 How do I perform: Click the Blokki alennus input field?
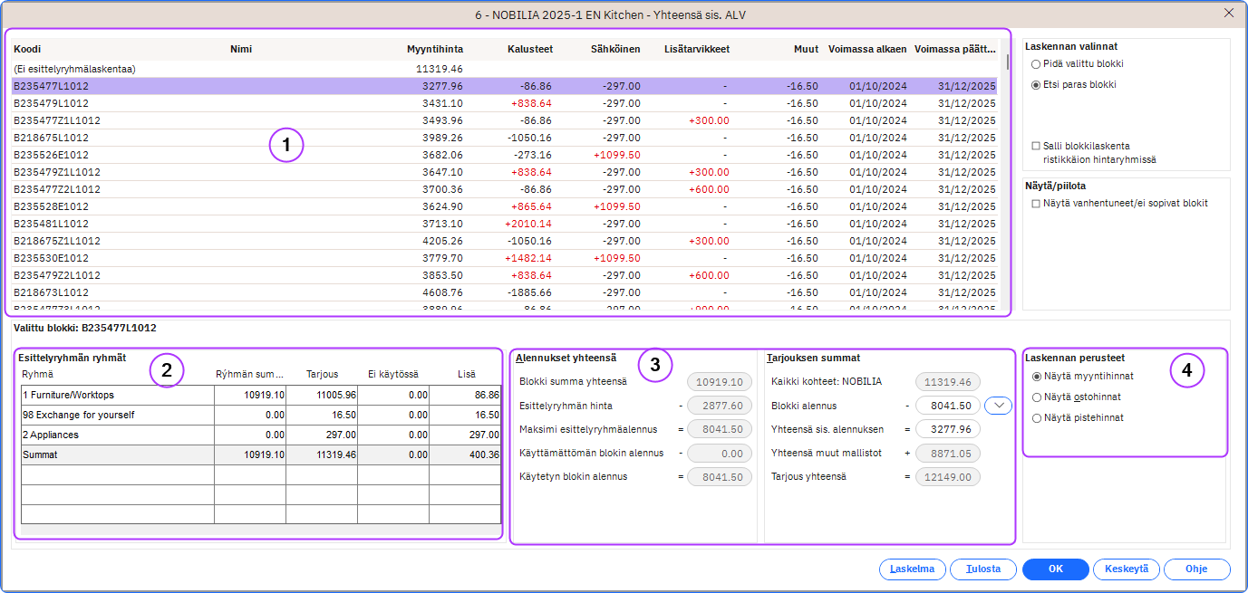click(947, 406)
